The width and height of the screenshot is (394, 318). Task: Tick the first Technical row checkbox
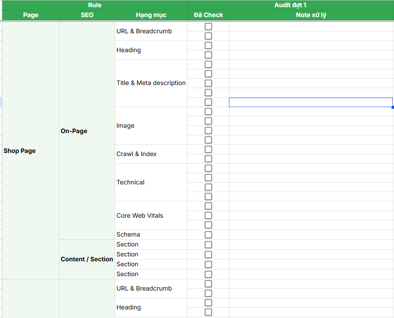pyautogui.click(x=208, y=168)
